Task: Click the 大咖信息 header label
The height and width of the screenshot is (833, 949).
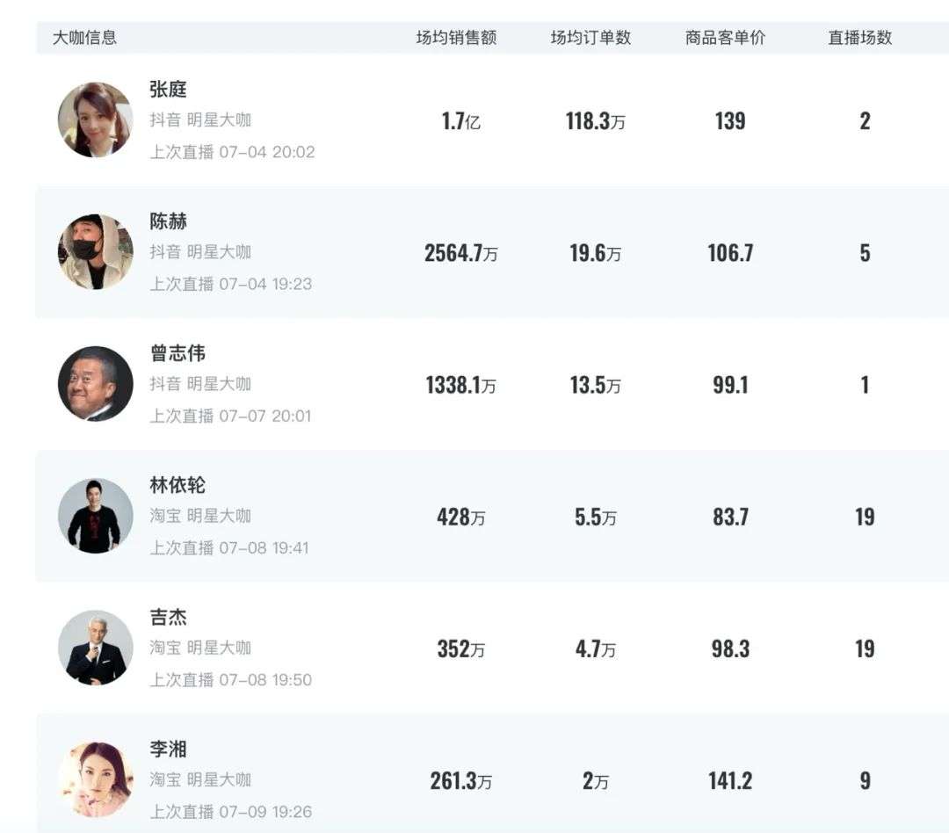Action: click(84, 38)
